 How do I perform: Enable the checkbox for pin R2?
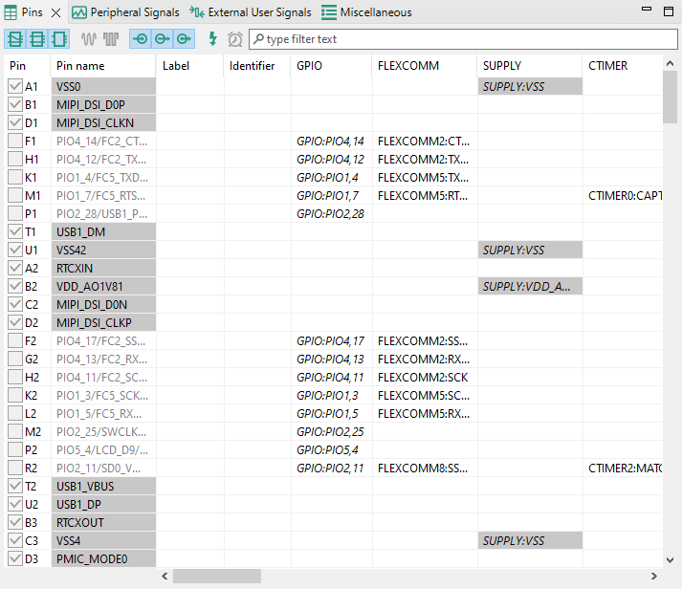[15, 468]
